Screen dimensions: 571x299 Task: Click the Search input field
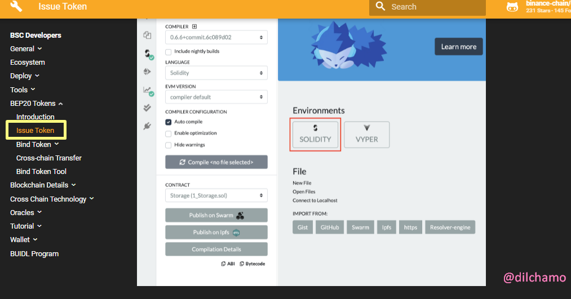pyautogui.click(x=427, y=7)
